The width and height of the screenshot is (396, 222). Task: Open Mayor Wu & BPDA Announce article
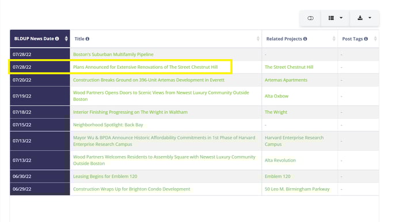pyautogui.click(x=164, y=141)
